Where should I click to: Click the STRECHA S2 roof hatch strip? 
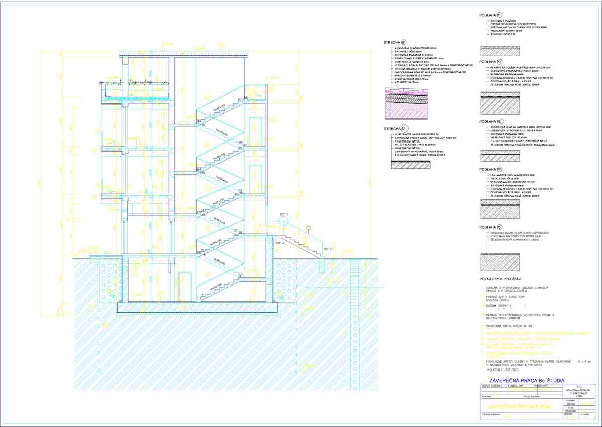[x=409, y=164]
